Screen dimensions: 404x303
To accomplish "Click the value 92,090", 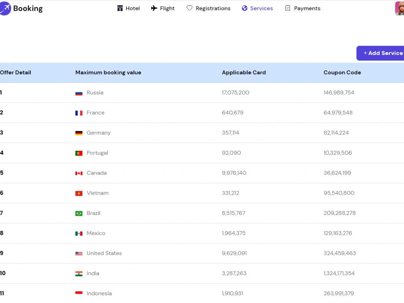I will 231,153.
